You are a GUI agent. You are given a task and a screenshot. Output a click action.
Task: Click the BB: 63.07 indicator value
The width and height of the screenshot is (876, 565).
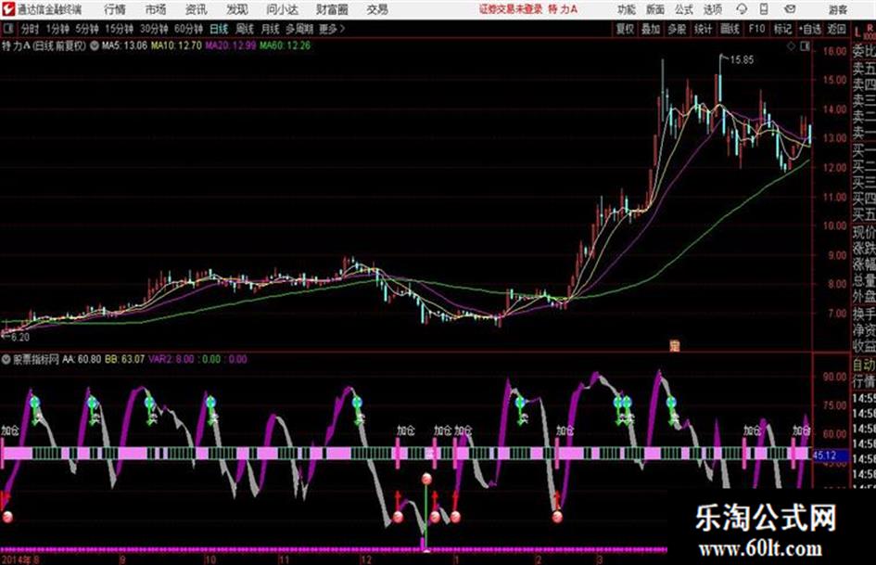124,359
